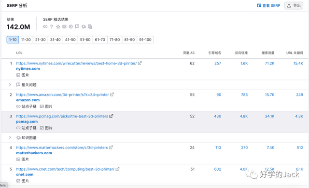Screen dimensions: 309x188
Task: Select the 71-80 results tab
Action: (115, 40)
